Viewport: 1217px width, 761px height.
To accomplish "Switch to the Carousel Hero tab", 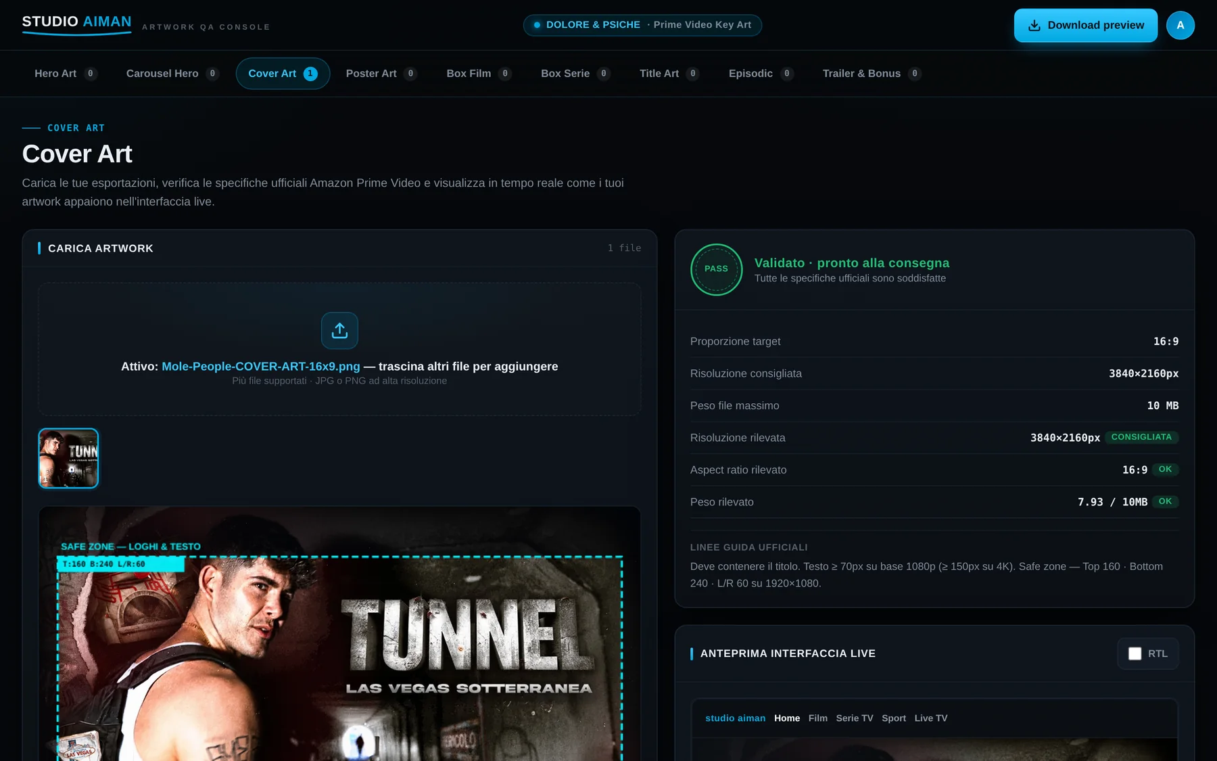I will 172,74.
